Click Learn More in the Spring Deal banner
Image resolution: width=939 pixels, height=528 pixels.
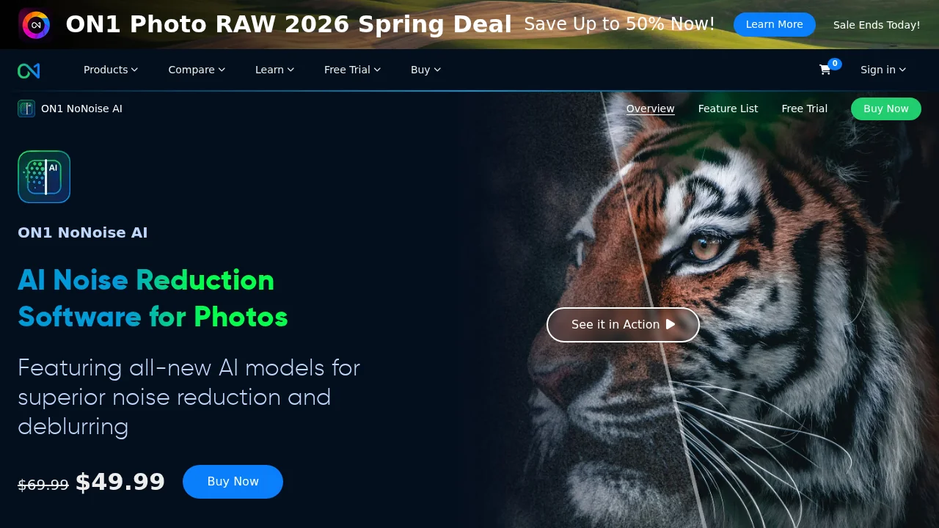[775, 24]
